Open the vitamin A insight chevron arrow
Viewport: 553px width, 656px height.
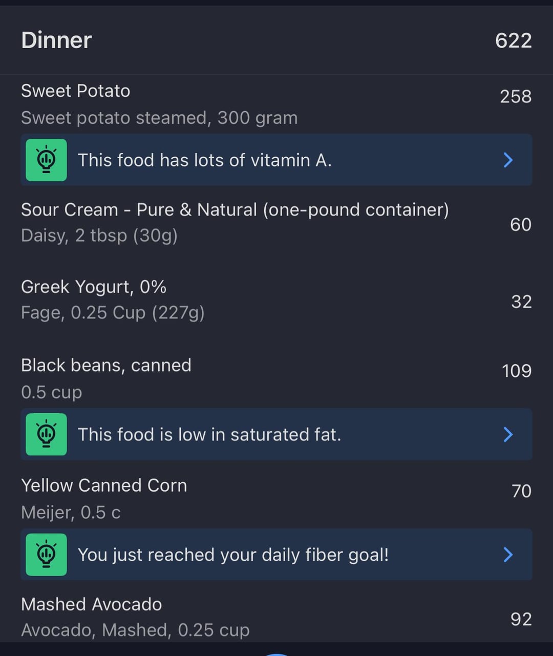pos(508,160)
